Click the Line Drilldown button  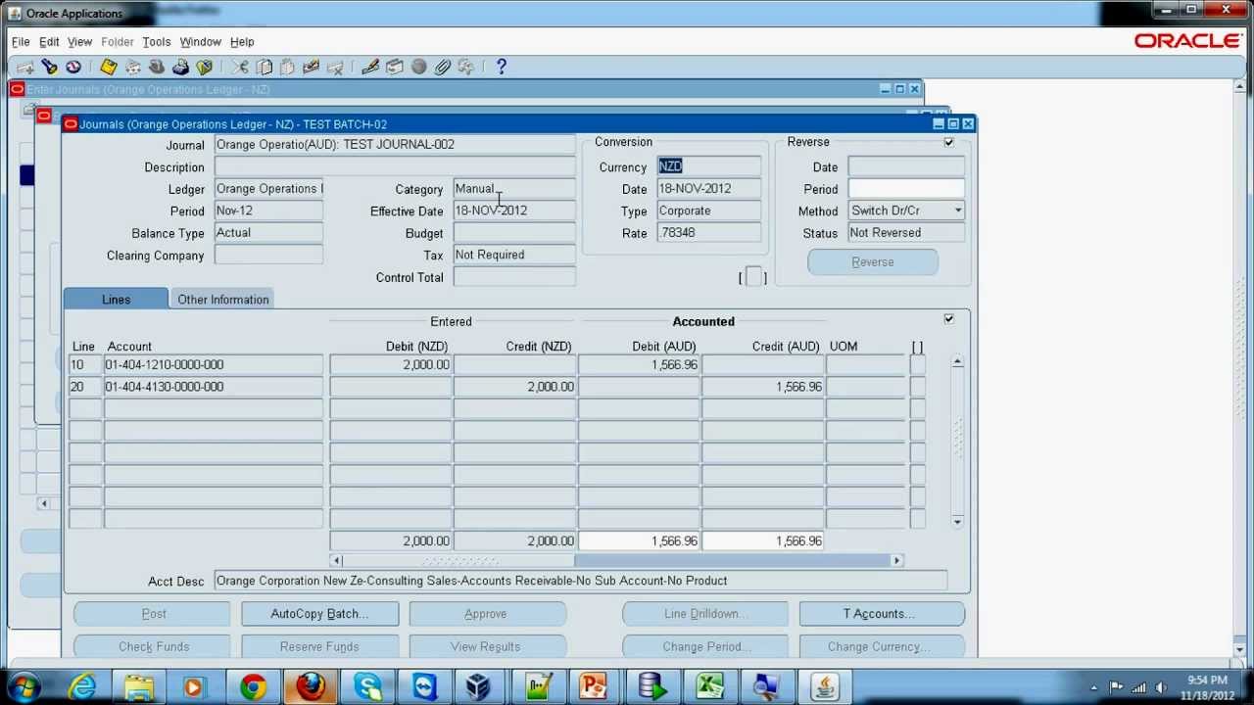(x=705, y=614)
